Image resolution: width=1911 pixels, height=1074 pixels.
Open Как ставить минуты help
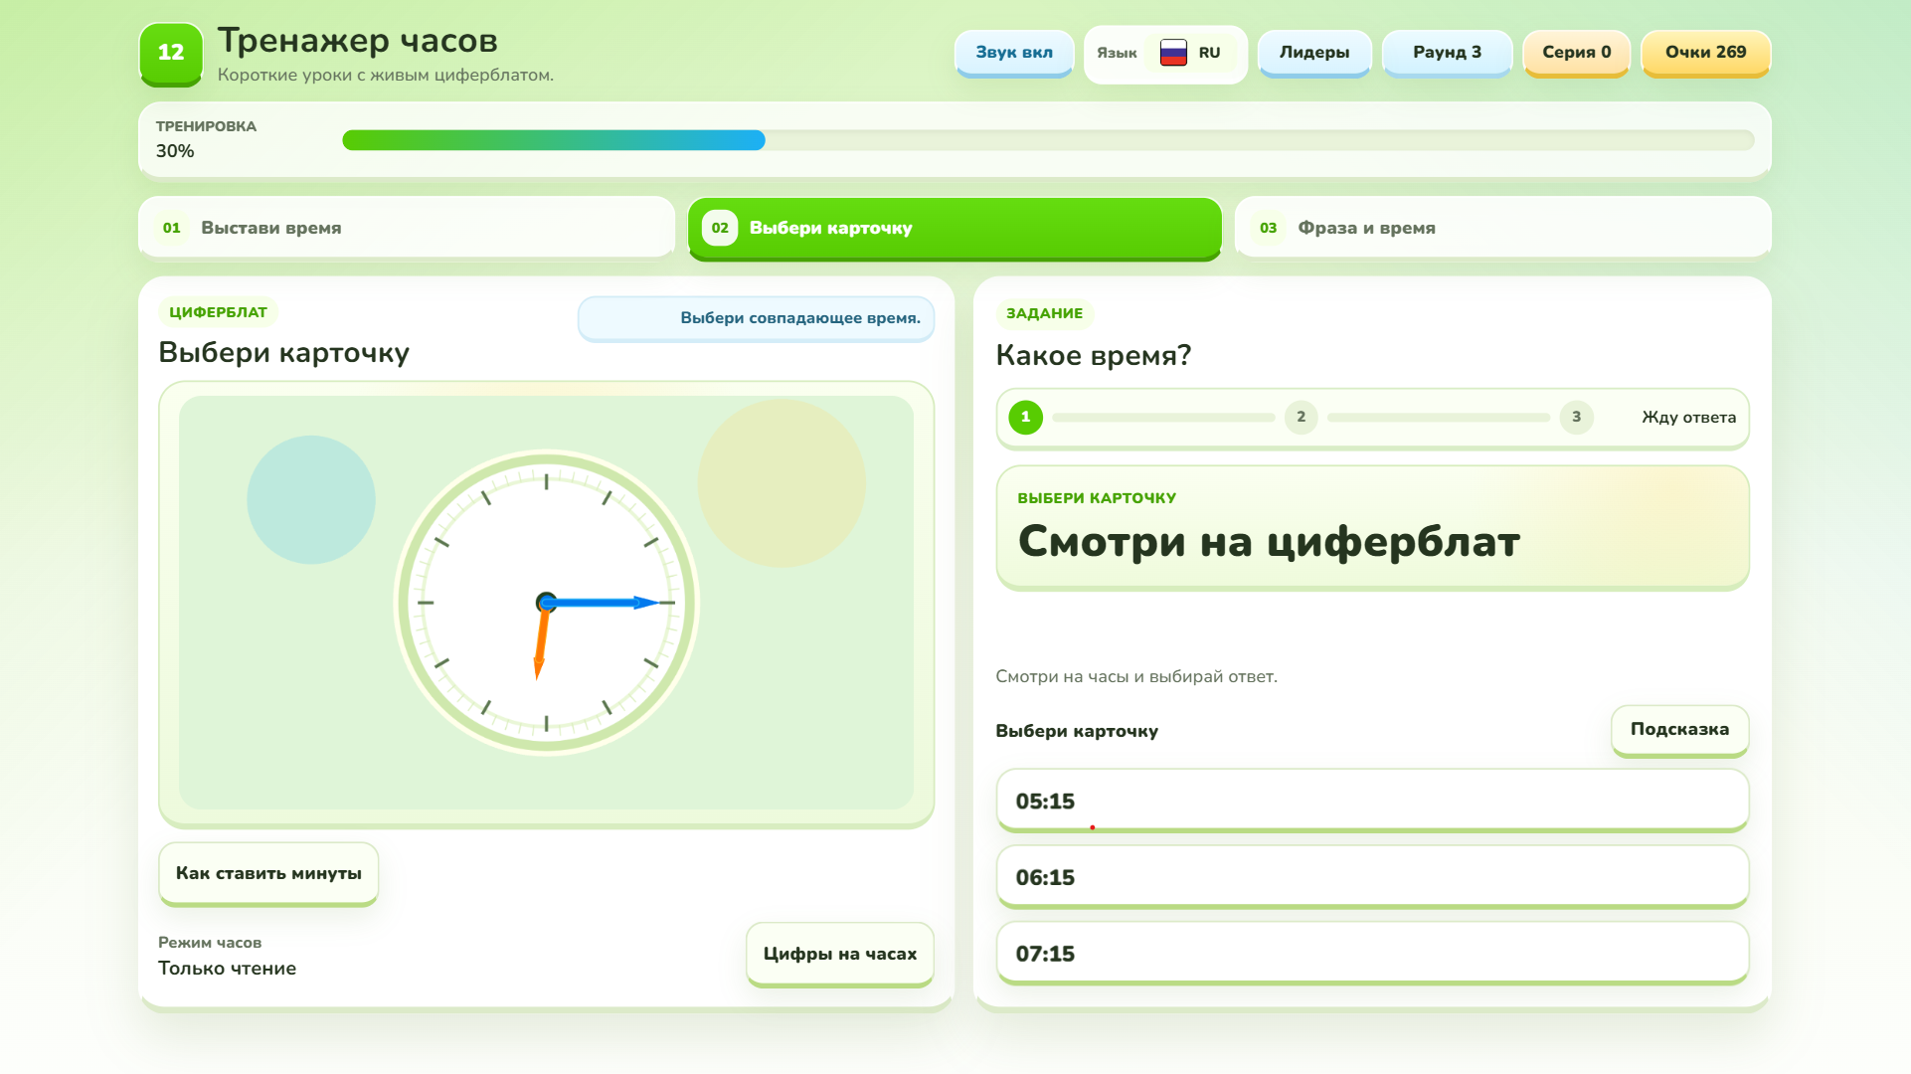[268, 873]
